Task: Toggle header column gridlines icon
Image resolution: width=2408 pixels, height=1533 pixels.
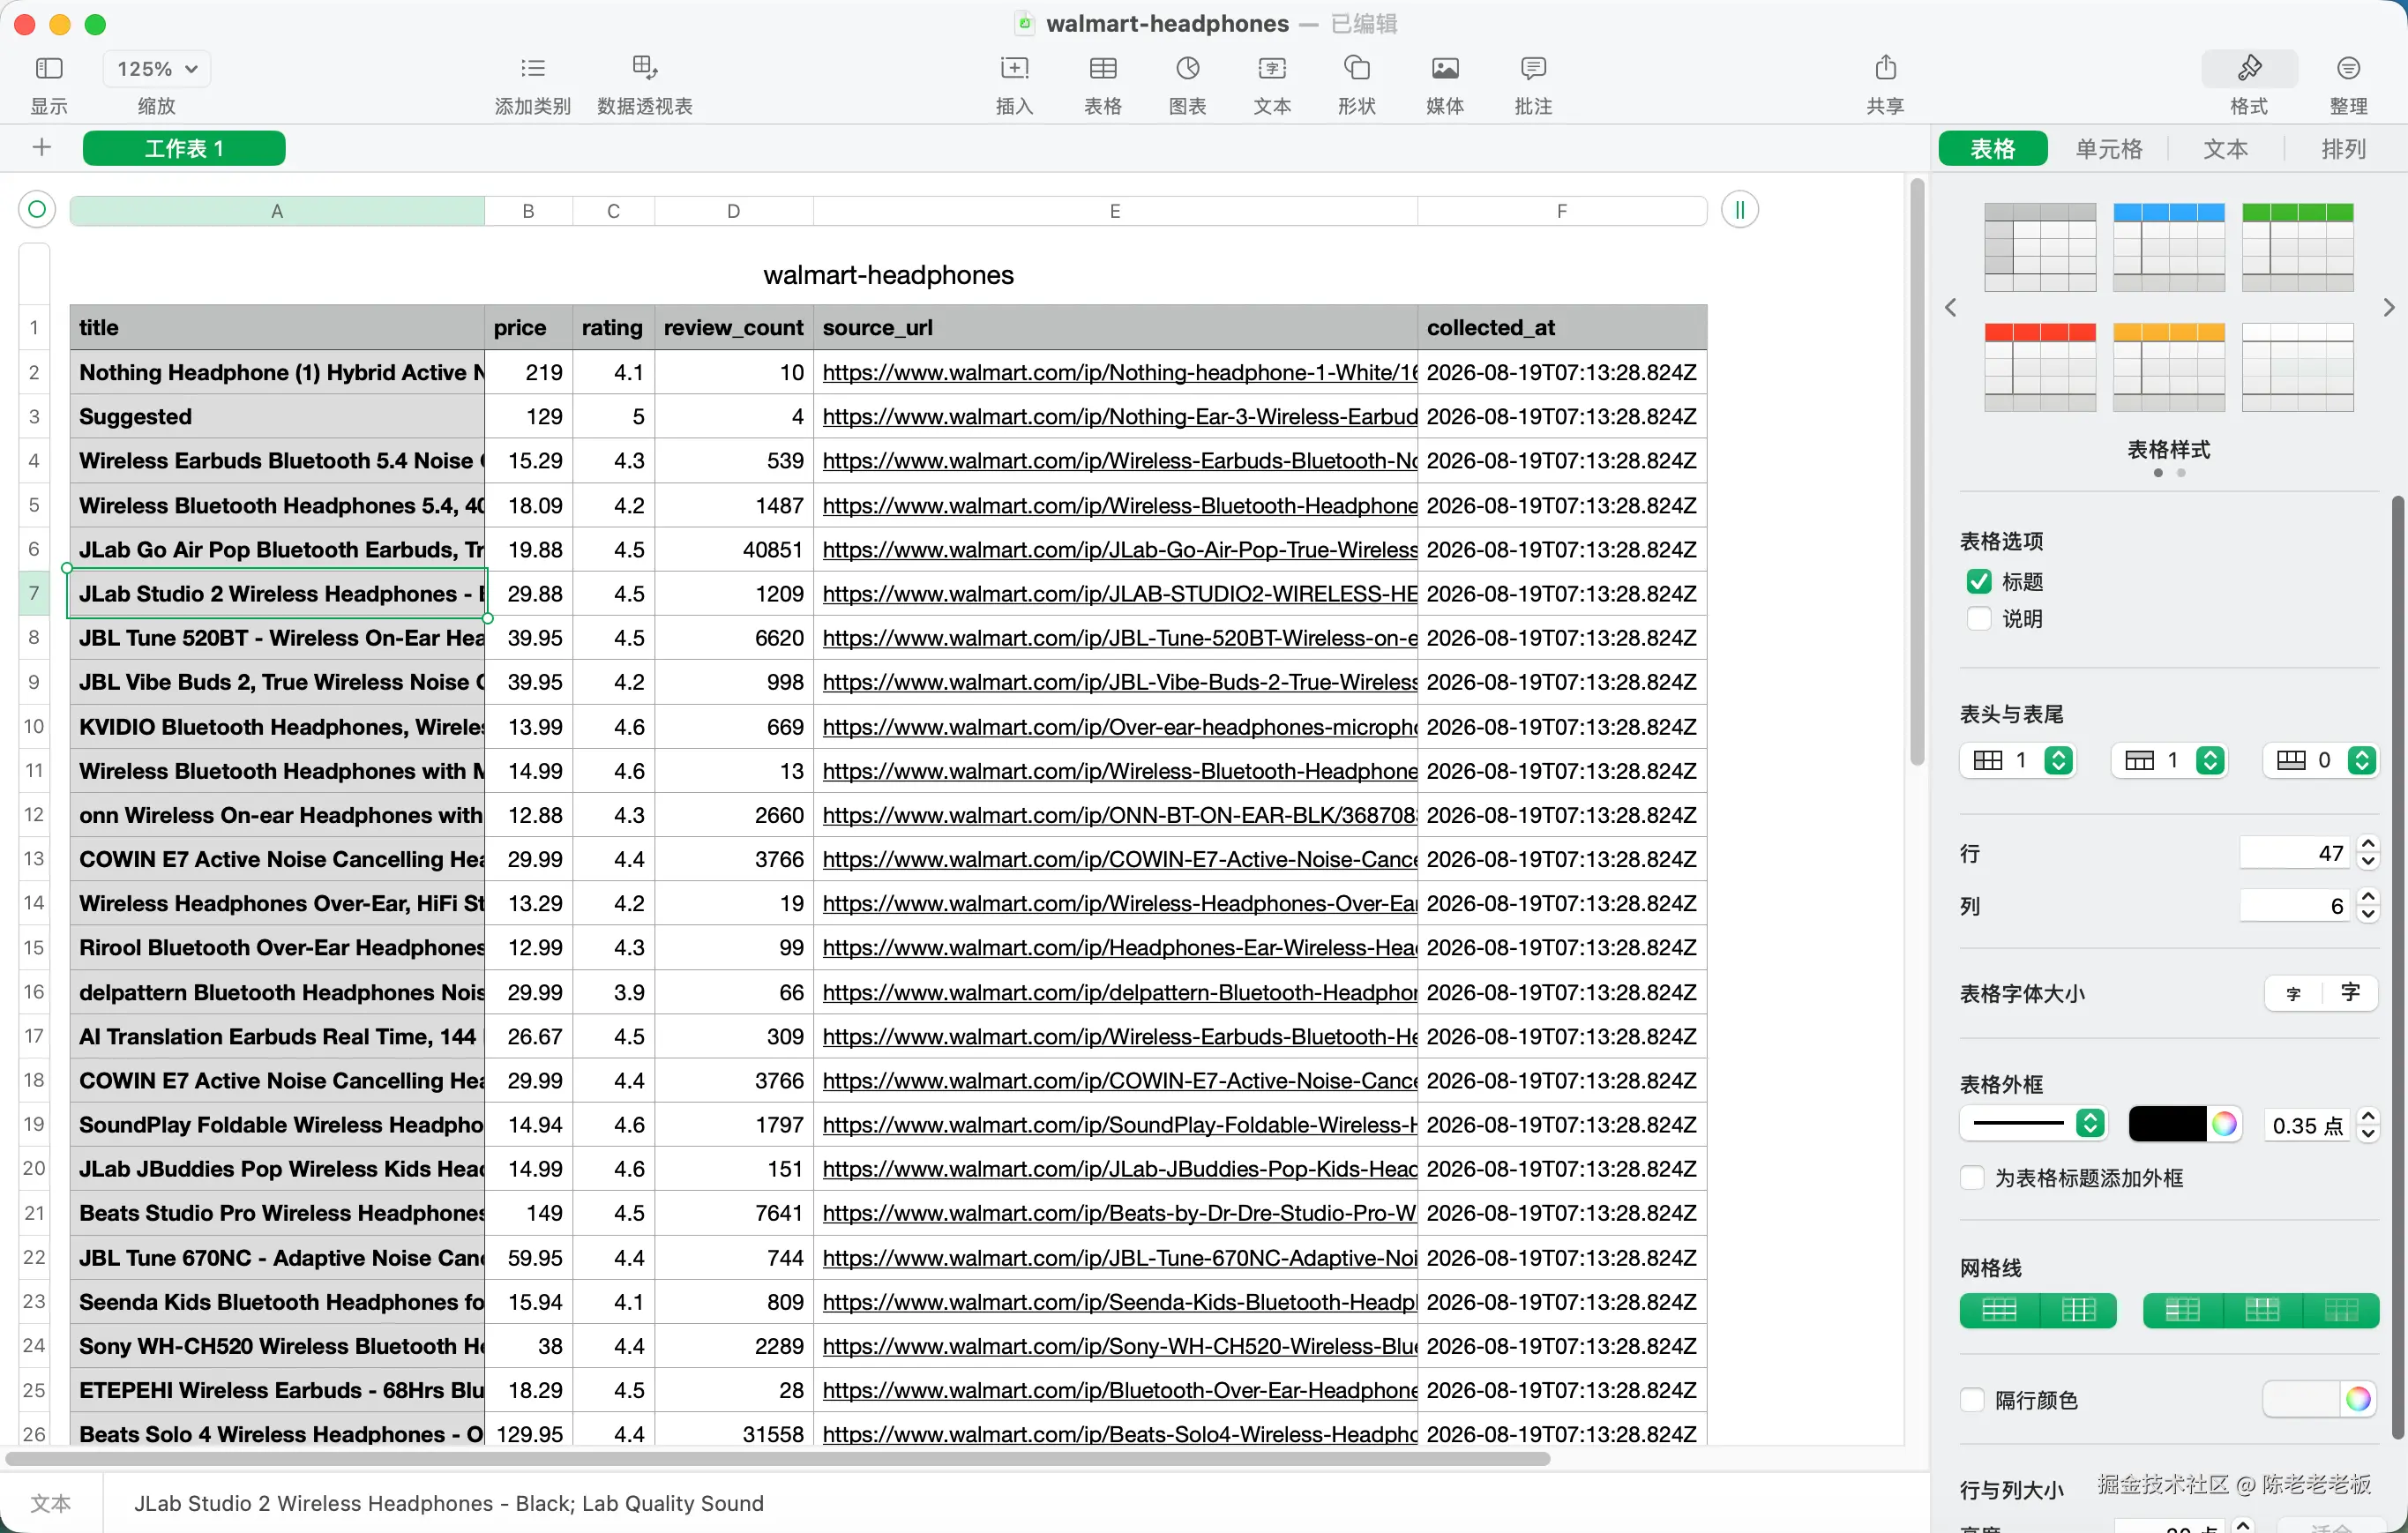Action: point(2182,1310)
